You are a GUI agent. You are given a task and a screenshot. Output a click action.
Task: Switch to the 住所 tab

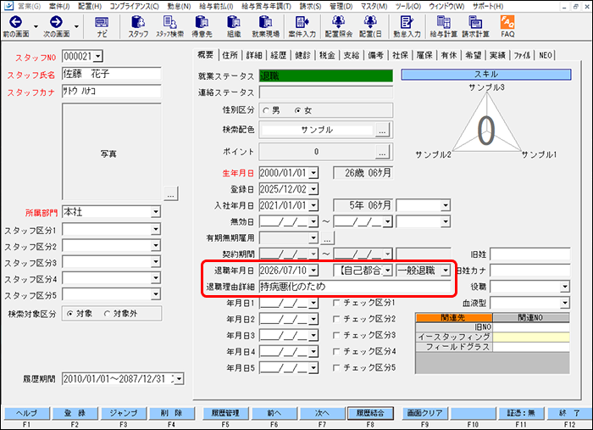pyautogui.click(x=230, y=55)
